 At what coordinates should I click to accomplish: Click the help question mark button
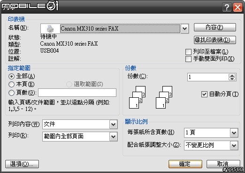(227, 7)
